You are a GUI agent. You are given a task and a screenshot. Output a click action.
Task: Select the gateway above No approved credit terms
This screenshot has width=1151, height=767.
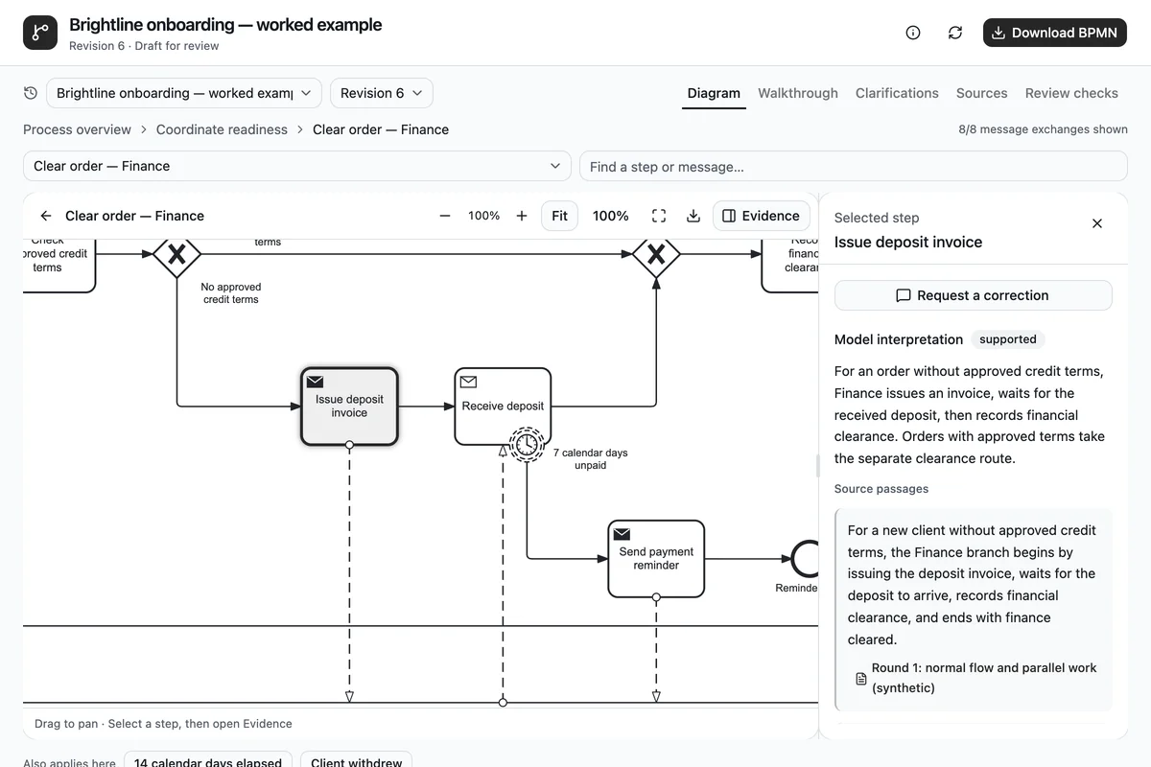176,254
